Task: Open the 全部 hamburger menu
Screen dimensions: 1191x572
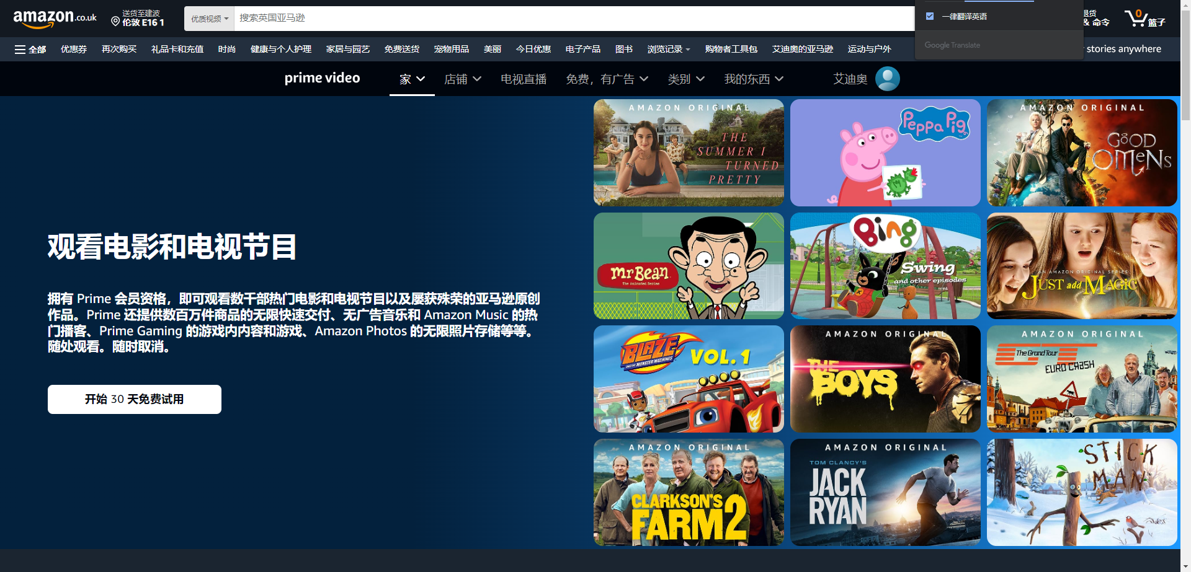Action: 30,49
